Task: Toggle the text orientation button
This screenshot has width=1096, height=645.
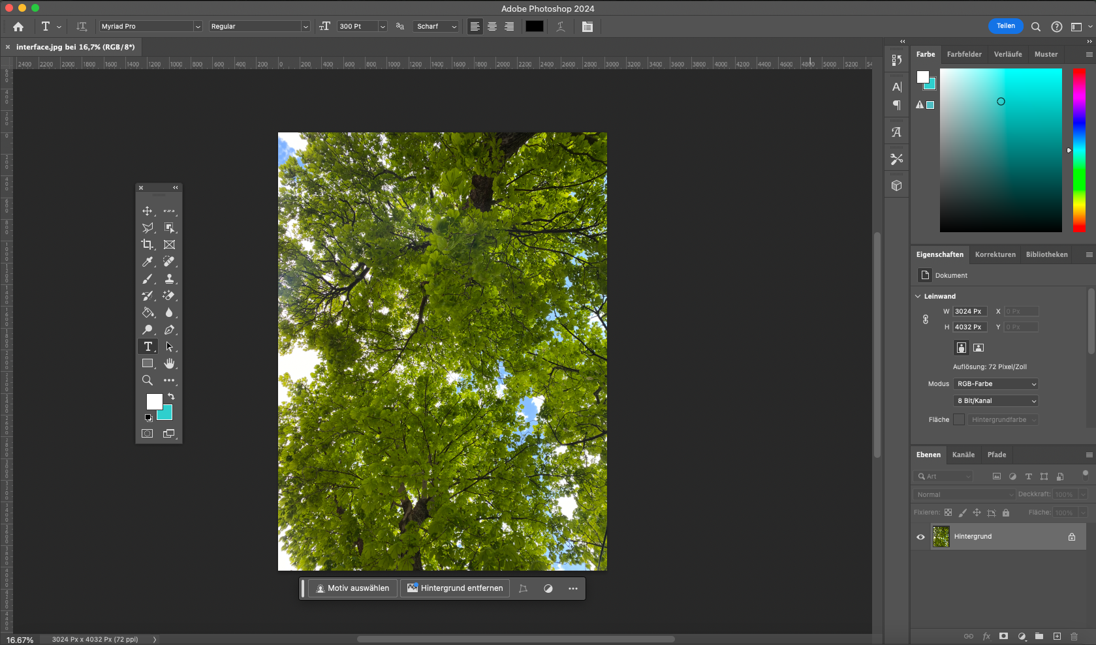Action: 82,27
